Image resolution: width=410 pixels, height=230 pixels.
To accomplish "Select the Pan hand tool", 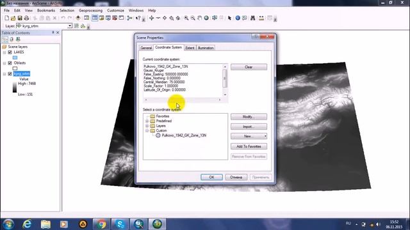I will (x=199, y=18).
